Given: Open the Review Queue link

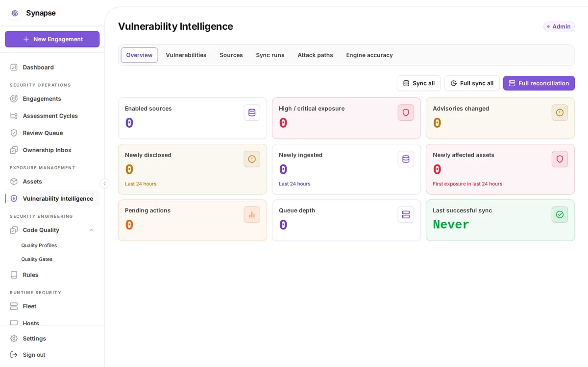Looking at the screenshot, I should (52, 133).
